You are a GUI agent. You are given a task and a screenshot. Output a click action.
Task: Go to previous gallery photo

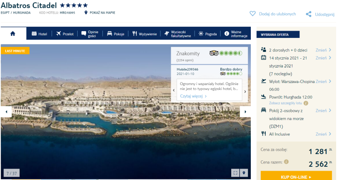tap(6, 111)
